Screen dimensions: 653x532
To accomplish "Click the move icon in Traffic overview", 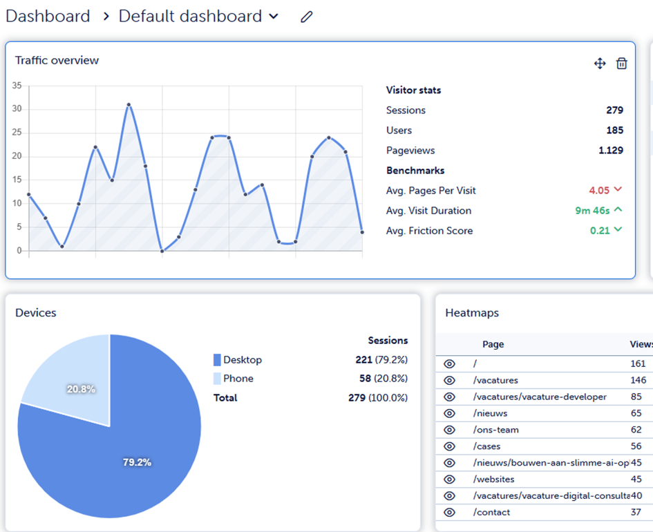I will tap(600, 64).
